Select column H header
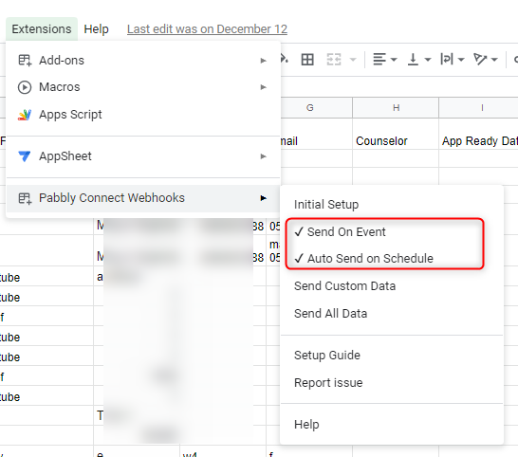Image resolution: width=518 pixels, height=457 pixels. point(396,108)
